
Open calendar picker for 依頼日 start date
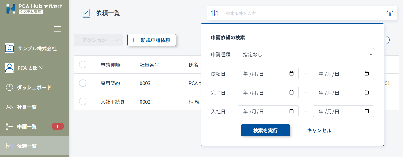click(x=291, y=73)
